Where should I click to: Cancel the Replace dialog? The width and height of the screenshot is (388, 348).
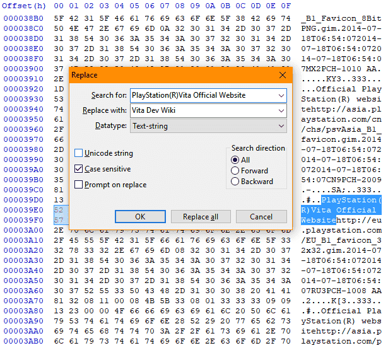tap(261, 217)
